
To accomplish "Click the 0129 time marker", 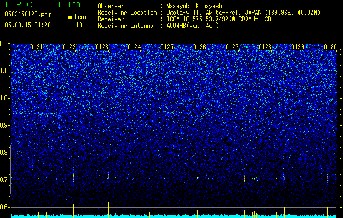I will click(x=298, y=47).
